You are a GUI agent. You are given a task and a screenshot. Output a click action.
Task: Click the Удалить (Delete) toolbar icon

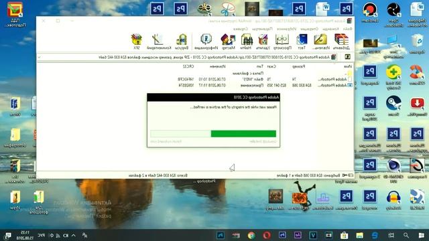(263, 42)
